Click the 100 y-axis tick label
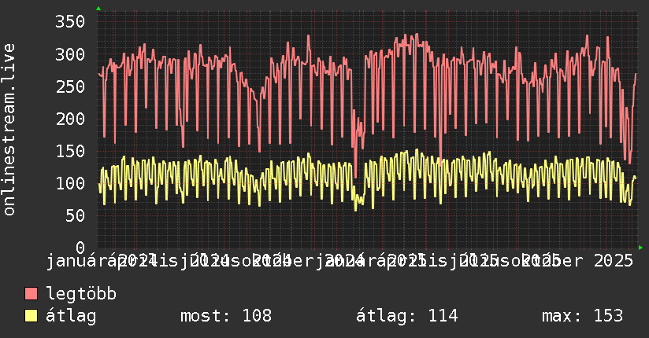This screenshot has width=649, height=338. click(x=70, y=183)
